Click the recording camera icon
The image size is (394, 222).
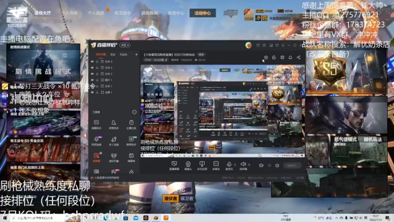point(261,165)
